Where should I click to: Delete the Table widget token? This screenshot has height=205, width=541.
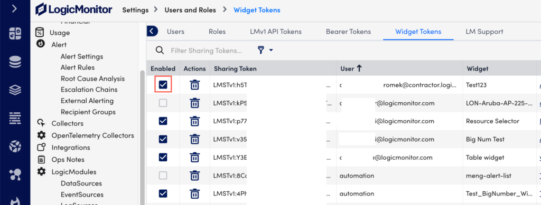[195, 158]
